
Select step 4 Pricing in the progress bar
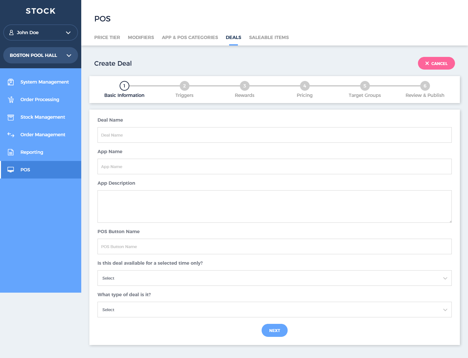[305, 86]
